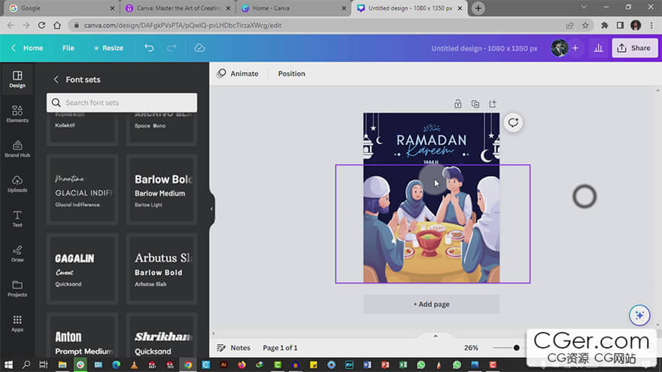The image size is (662, 372).
Task: Click the Search font sets field
Action: (122, 103)
